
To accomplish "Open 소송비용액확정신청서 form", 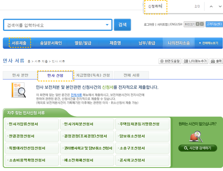I will coord(32,160).
